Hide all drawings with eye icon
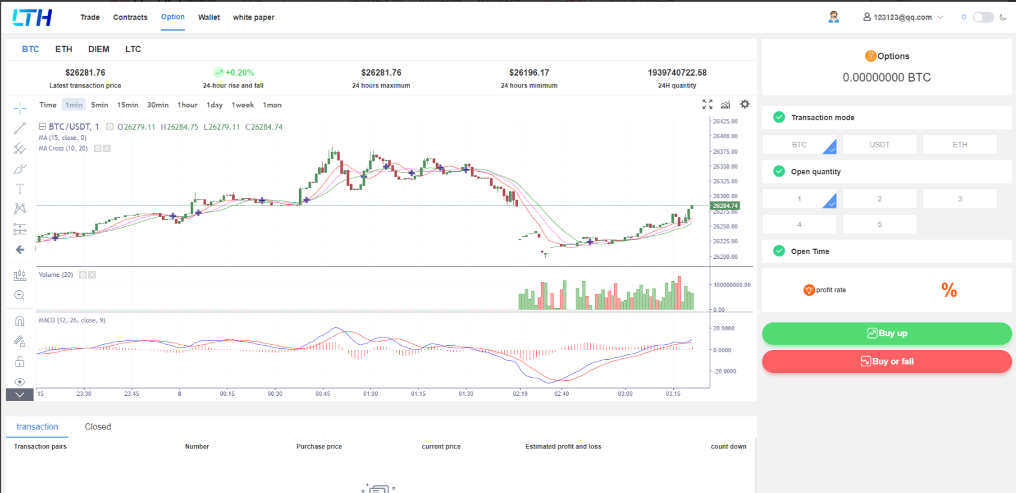 pyautogui.click(x=20, y=382)
